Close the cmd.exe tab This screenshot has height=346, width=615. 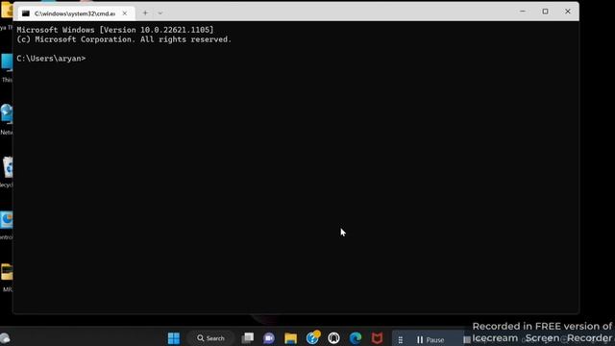[125, 13]
